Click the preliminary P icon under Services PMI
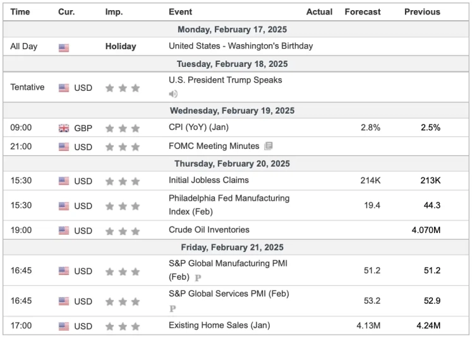The width and height of the screenshot is (472, 339). [172, 309]
